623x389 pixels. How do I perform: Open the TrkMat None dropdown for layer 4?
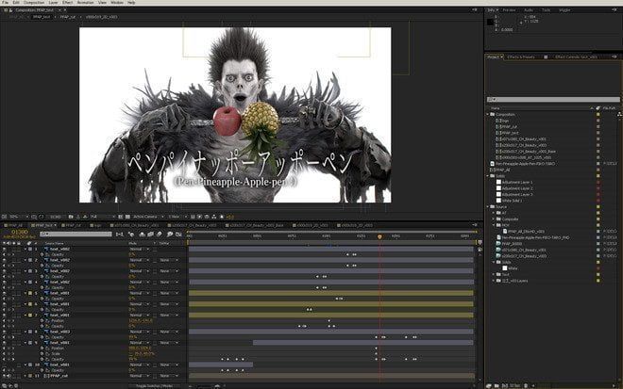point(168,282)
